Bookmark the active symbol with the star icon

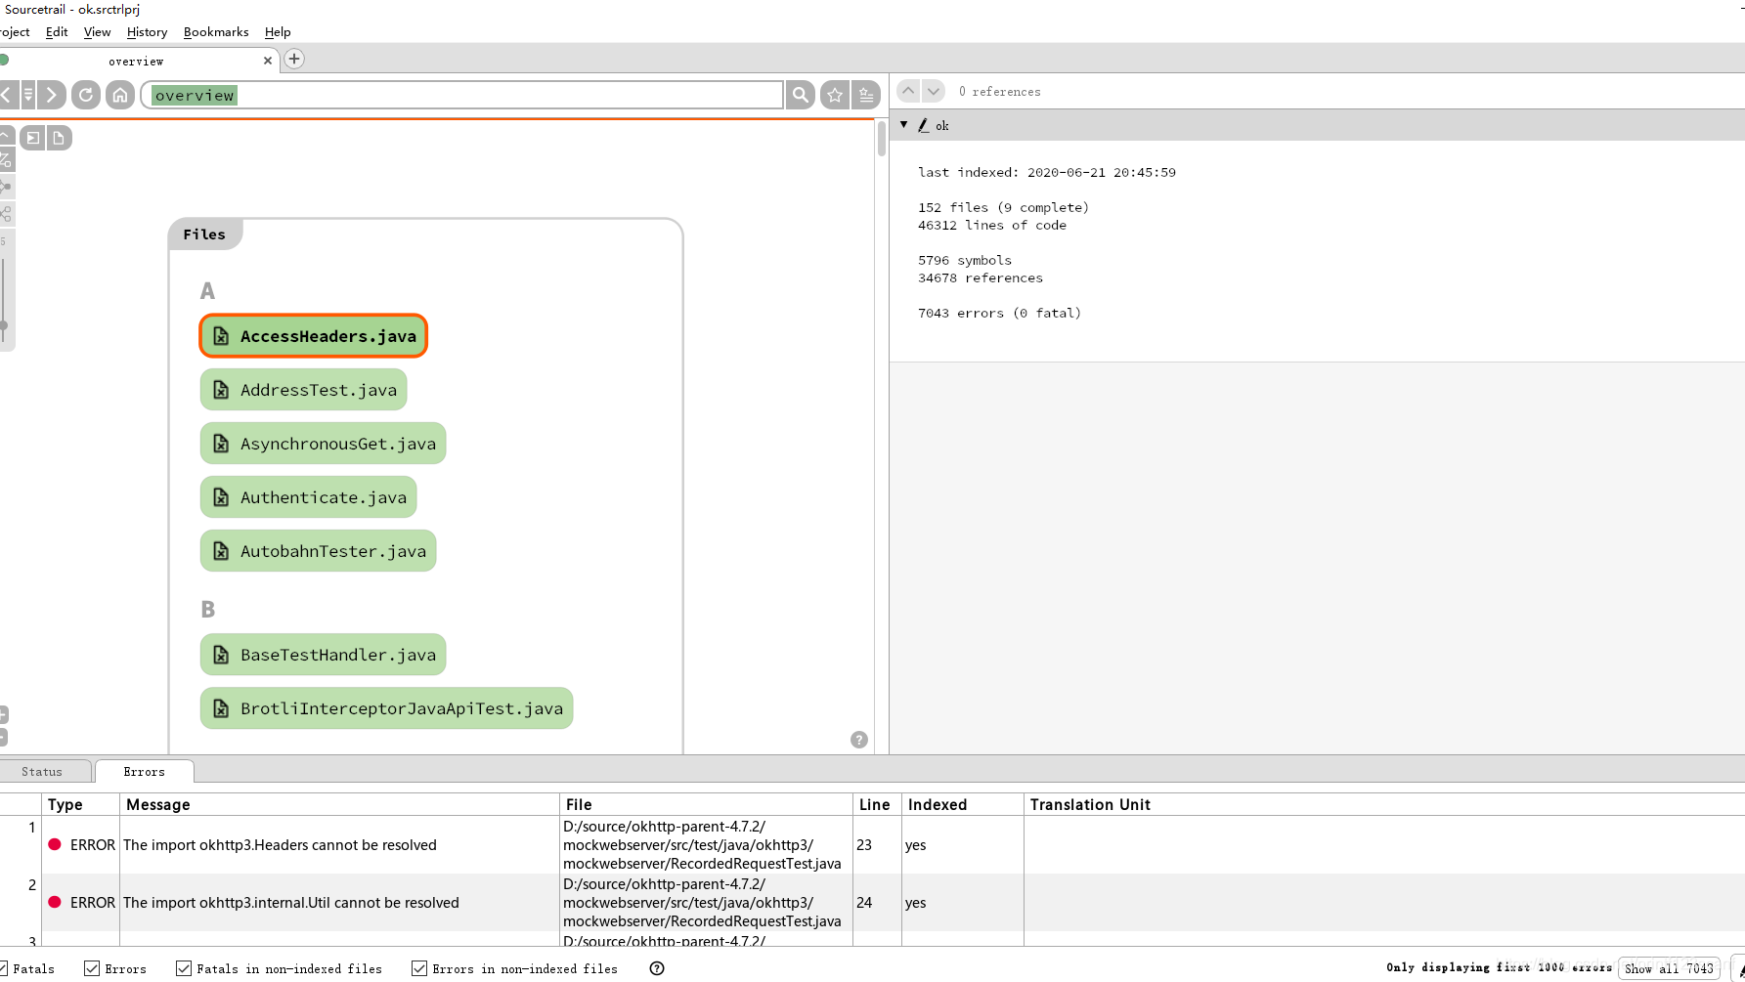(835, 95)
